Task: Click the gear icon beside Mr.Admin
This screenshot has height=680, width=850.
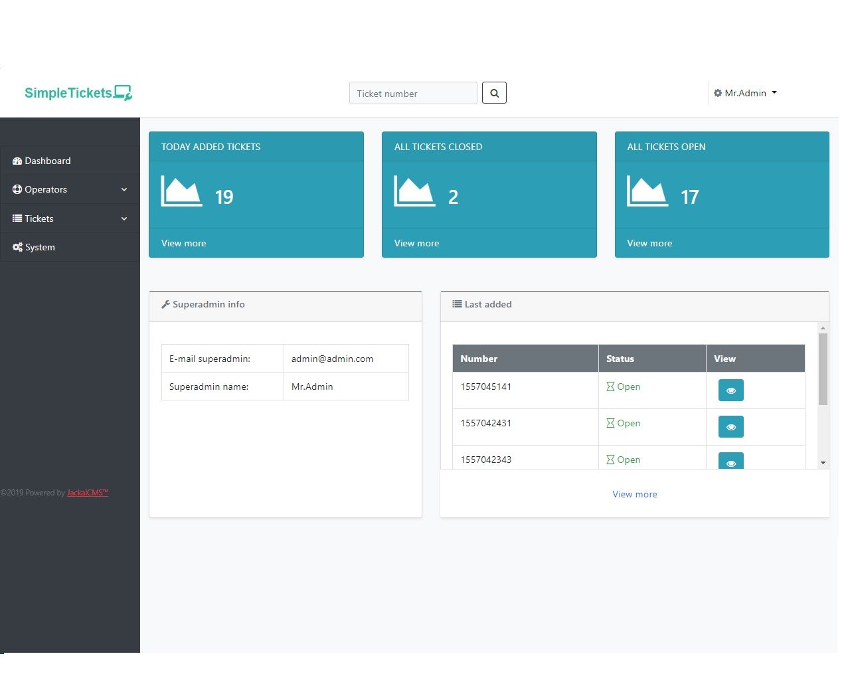Action: coord(718,93)
